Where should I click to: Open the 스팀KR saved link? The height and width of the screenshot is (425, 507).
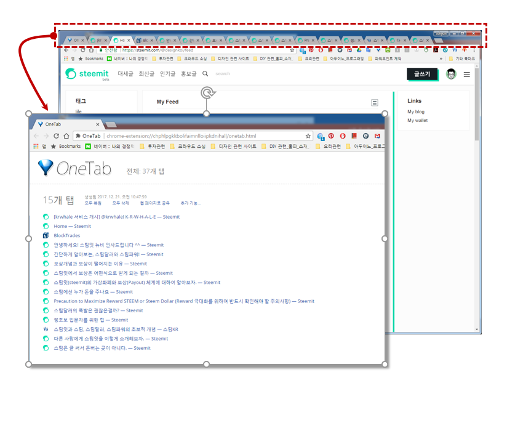[116, 329]
